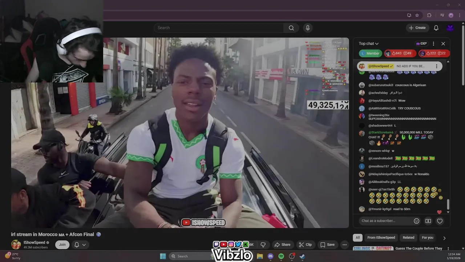Click the Join membership button

62,245
